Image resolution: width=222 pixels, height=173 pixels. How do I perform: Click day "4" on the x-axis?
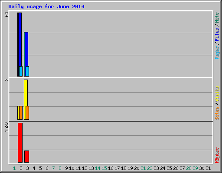[x=34, y=168]
